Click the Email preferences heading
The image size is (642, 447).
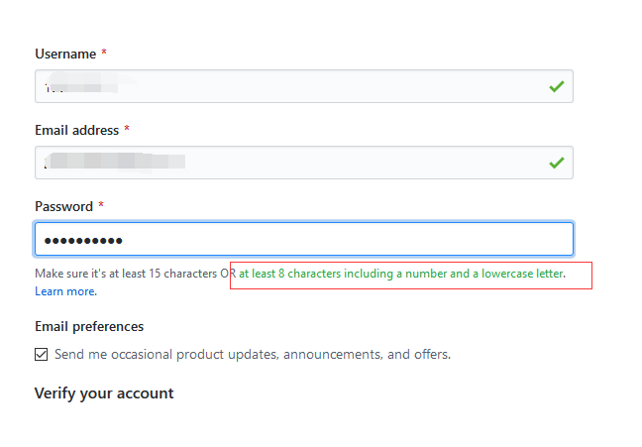(x=89, y=326)
